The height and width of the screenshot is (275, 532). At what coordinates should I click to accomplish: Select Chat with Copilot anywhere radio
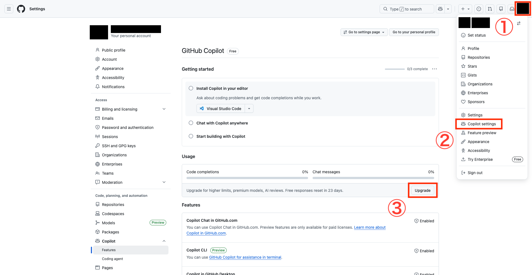(x=191, y=123)
